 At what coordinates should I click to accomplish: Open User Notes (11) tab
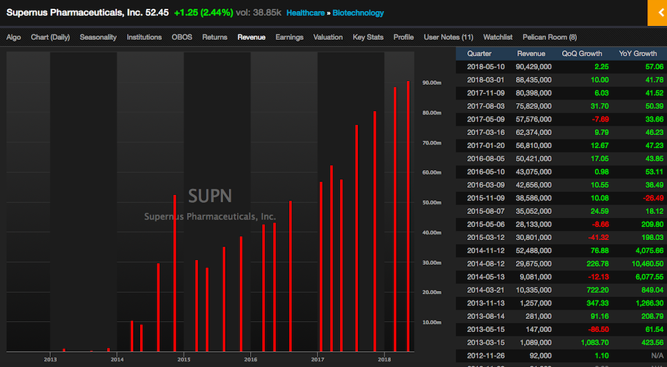pos(449,37)
